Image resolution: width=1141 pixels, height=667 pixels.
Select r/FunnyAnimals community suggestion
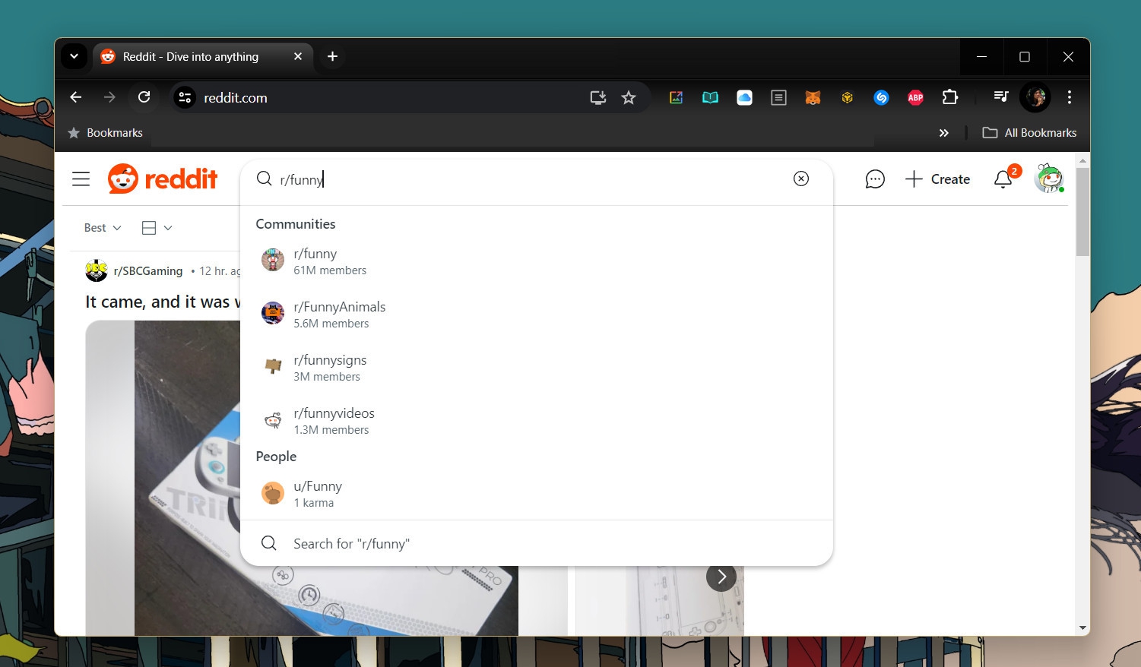537,315
